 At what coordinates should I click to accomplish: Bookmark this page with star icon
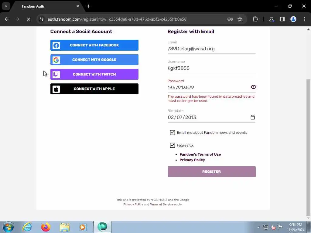pos(240,19)
